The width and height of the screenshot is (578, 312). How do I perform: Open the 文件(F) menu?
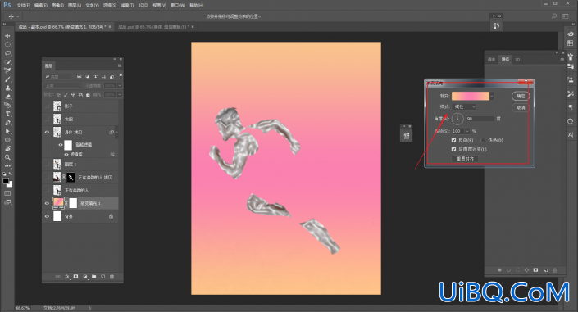click(x=23, y=5)
